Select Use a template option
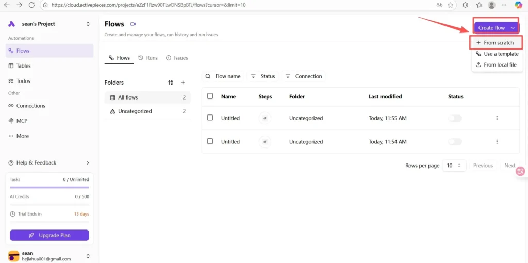Image resolution: width=528 pixels, height=263 pixels. [497, 54]
